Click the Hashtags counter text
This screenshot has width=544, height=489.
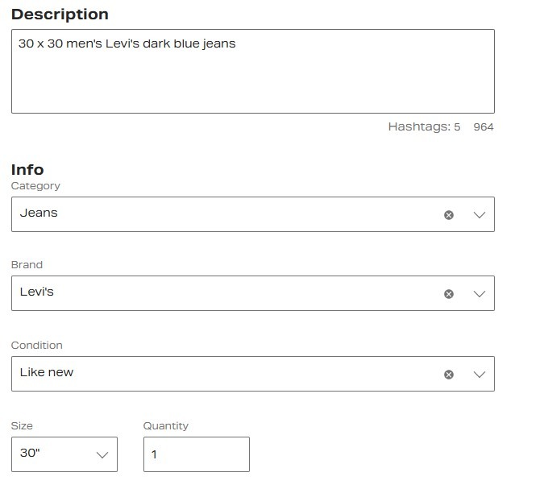click(424, 127)
